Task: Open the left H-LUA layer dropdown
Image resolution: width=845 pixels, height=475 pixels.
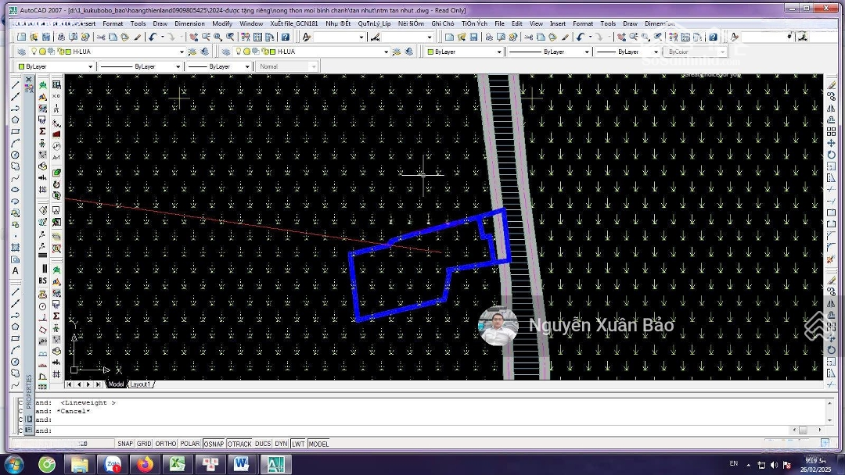Action: (x=182, y=52)
